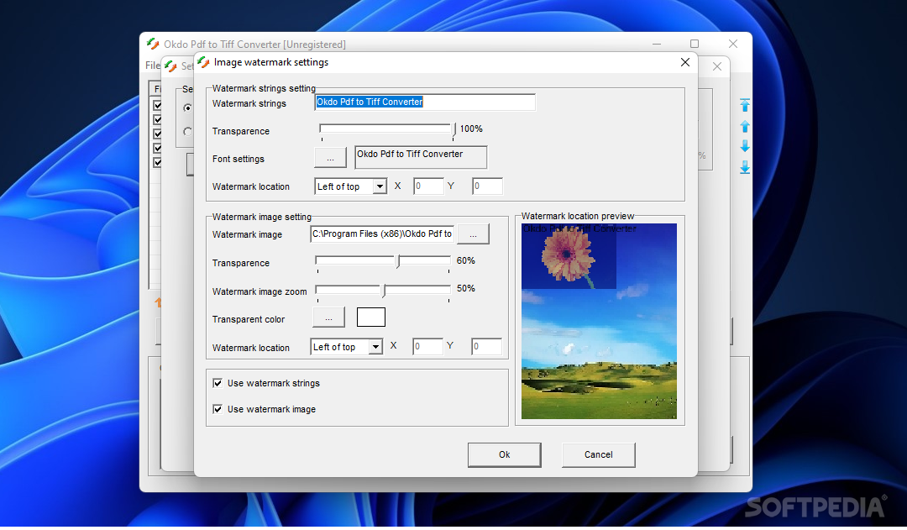The image size is (907, 530).
Task: Click the Image watermark settings dialog icon
Action: [203, 62]
